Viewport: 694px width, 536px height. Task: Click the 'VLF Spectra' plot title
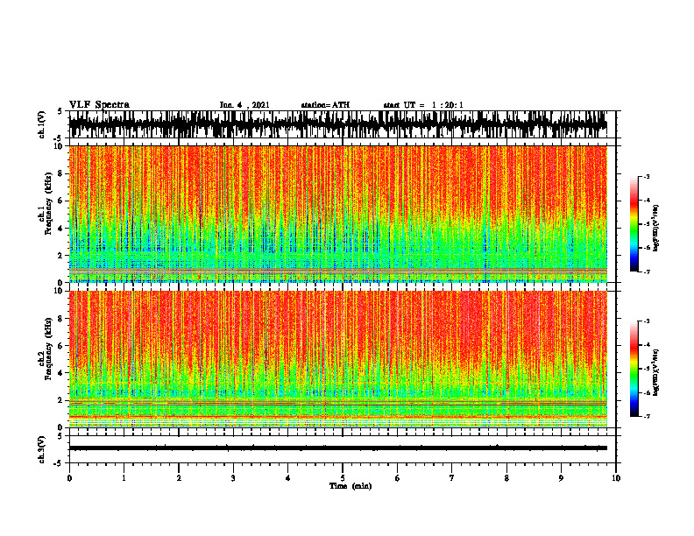point(99,105)
